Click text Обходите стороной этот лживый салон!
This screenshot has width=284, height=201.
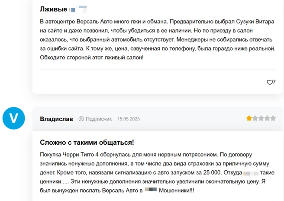click(x=92, y=58)
